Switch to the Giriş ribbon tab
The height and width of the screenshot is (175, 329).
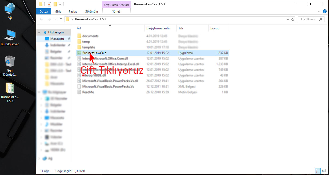pos(58,11)
